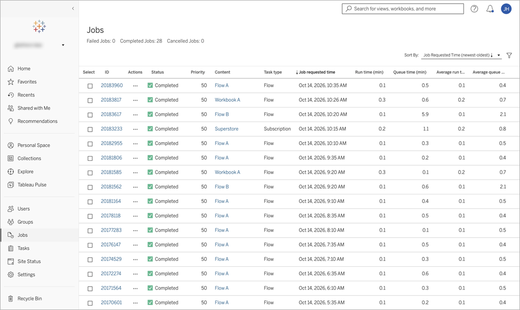The width and height of the screenshot is (520, 310).
Task: Click the Users icon
Action: pyautogui.click(x=11, y=209)
